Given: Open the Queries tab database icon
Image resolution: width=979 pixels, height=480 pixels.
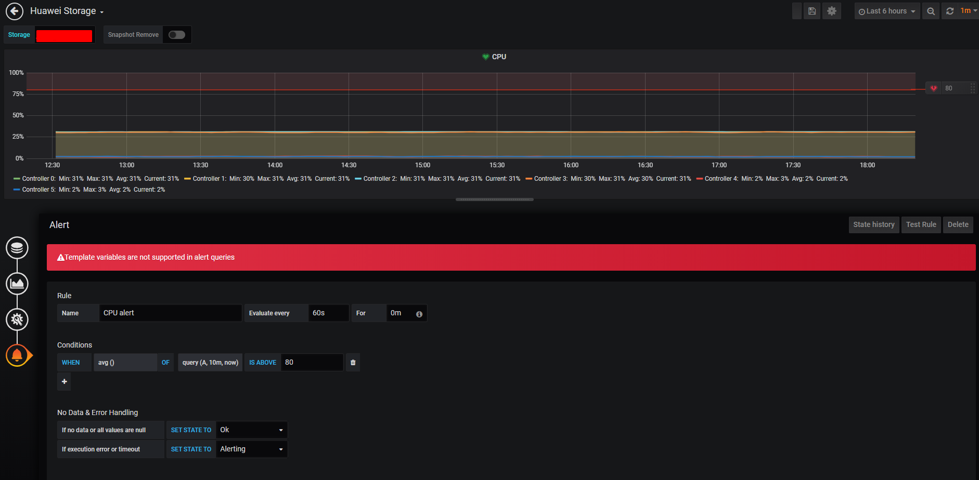Looking at the screenshot, I should pyautogui.click(x=17, y=248).
